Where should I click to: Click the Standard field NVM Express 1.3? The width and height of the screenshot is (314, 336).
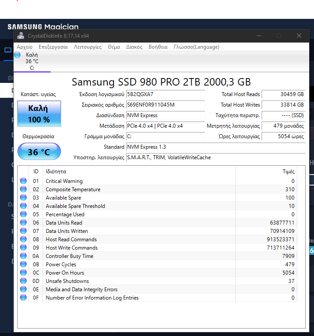[215, 147]
